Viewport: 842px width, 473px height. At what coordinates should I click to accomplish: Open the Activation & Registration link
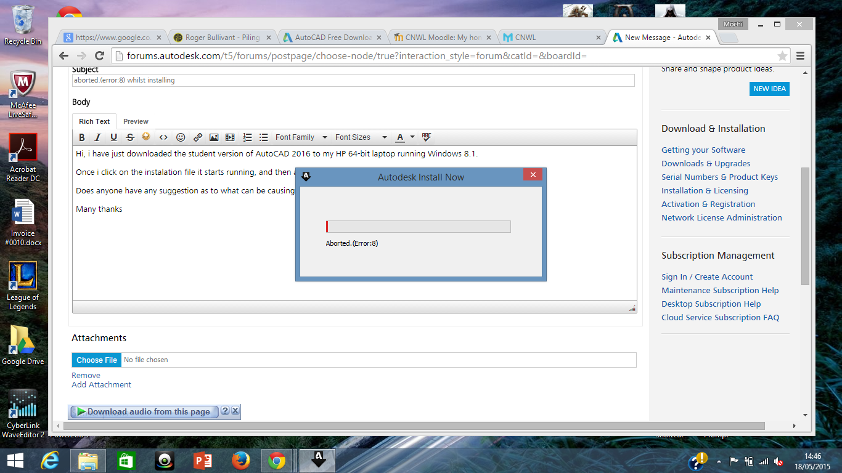(x=708, y=204)
